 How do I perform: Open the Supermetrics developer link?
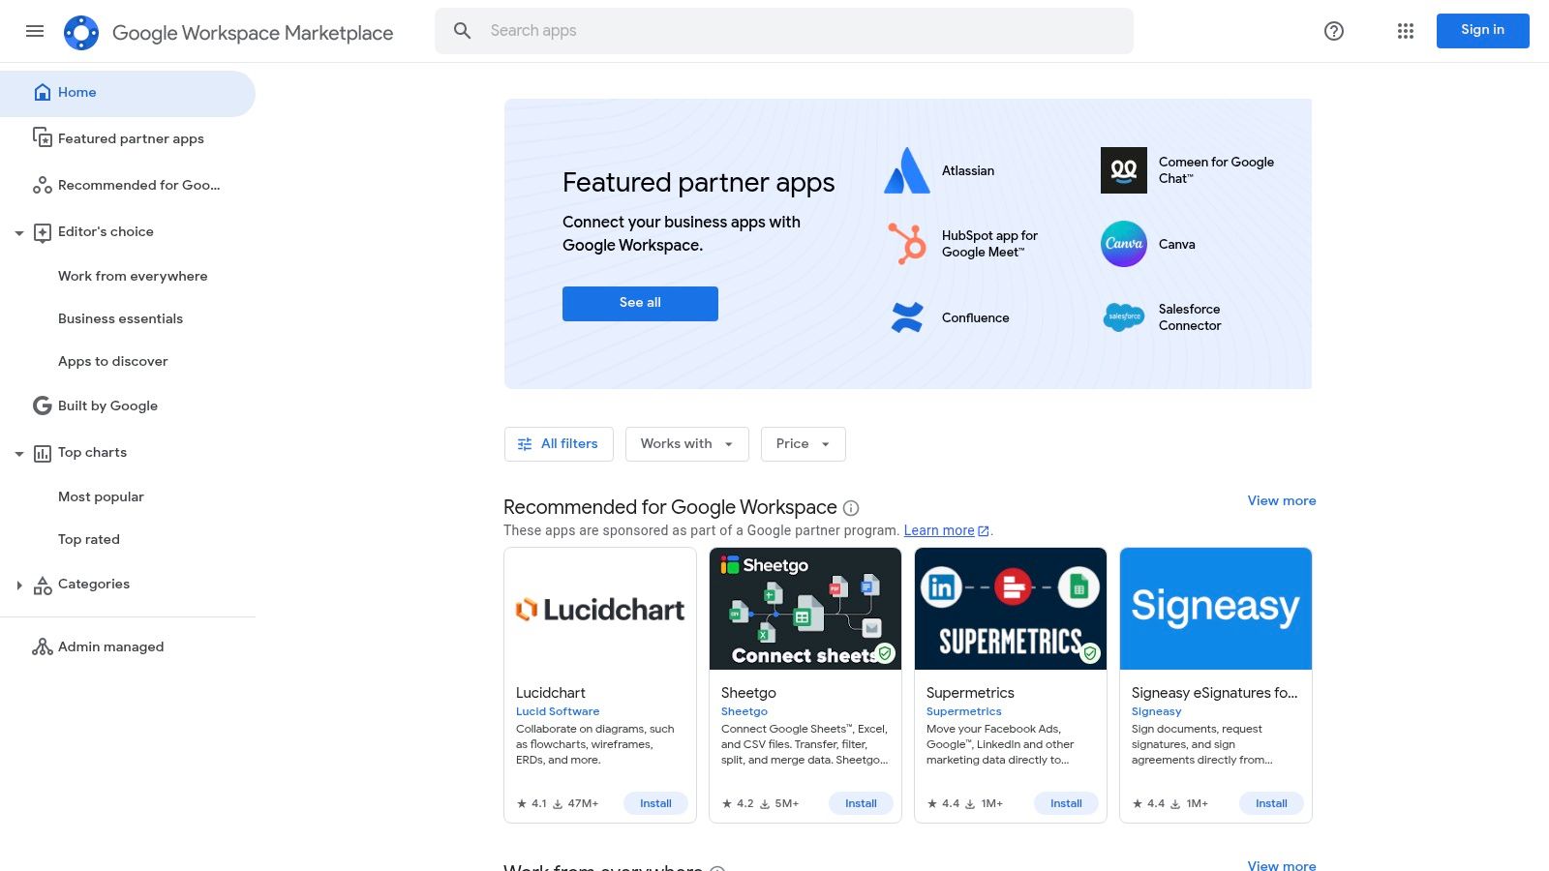[x=964, y=711]
